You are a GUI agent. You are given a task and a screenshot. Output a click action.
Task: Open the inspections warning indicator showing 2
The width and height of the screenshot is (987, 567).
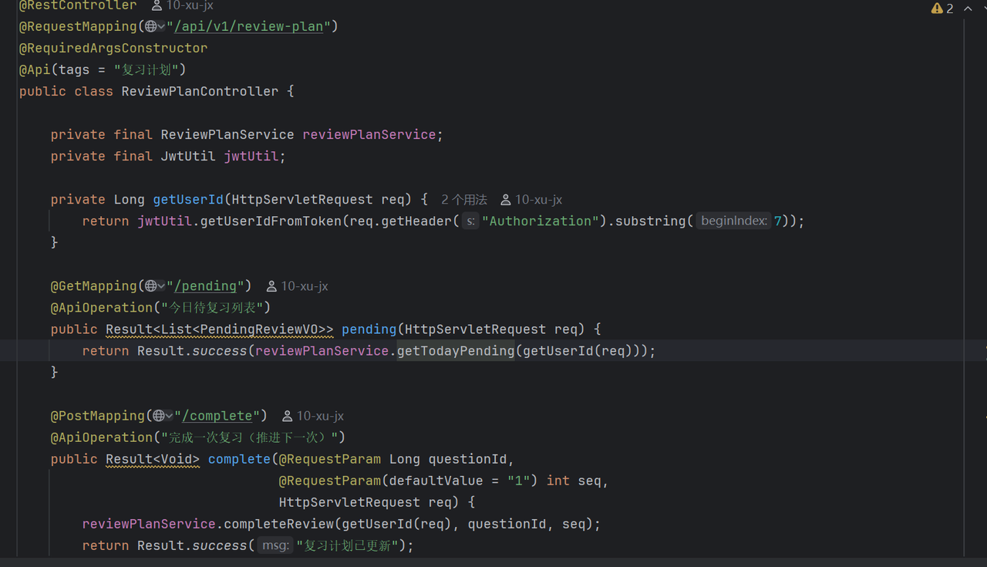pyautogui.click(x=942, y=8)
